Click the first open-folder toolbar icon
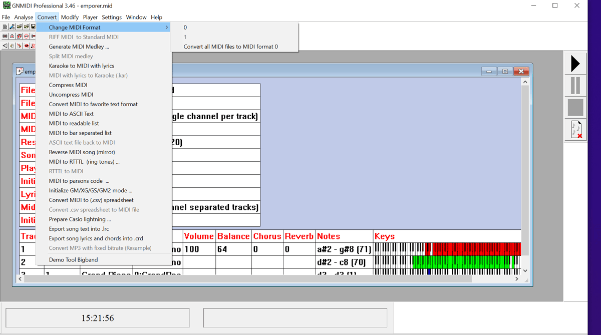This screenshot has width=601, height=335. pos(19,27)
